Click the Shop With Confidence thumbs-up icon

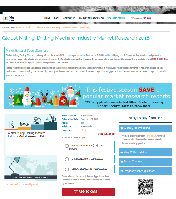pyautogui.click(x=122, y=152)
